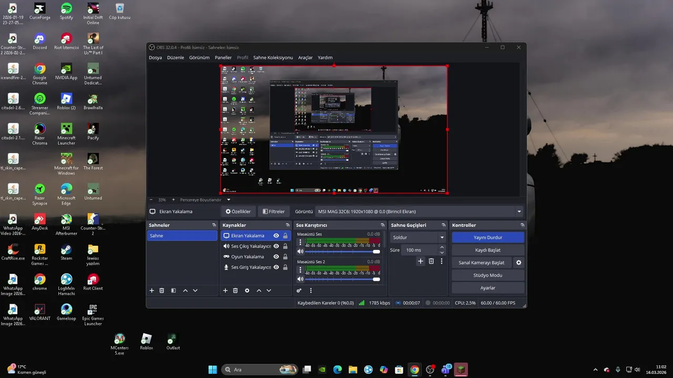Move source up with the Kaynaklar up arrow

259,290
